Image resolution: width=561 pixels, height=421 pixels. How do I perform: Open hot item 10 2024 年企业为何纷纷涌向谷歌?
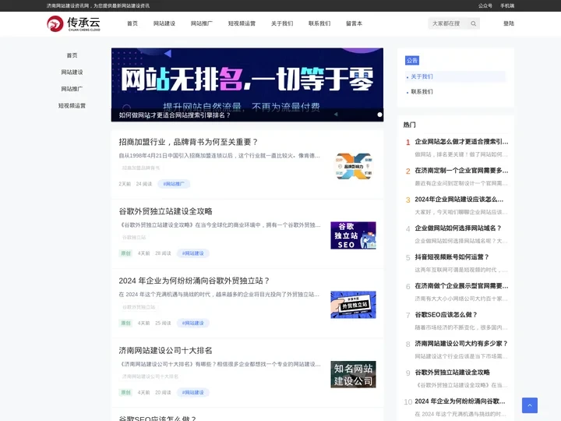point(460,402)
